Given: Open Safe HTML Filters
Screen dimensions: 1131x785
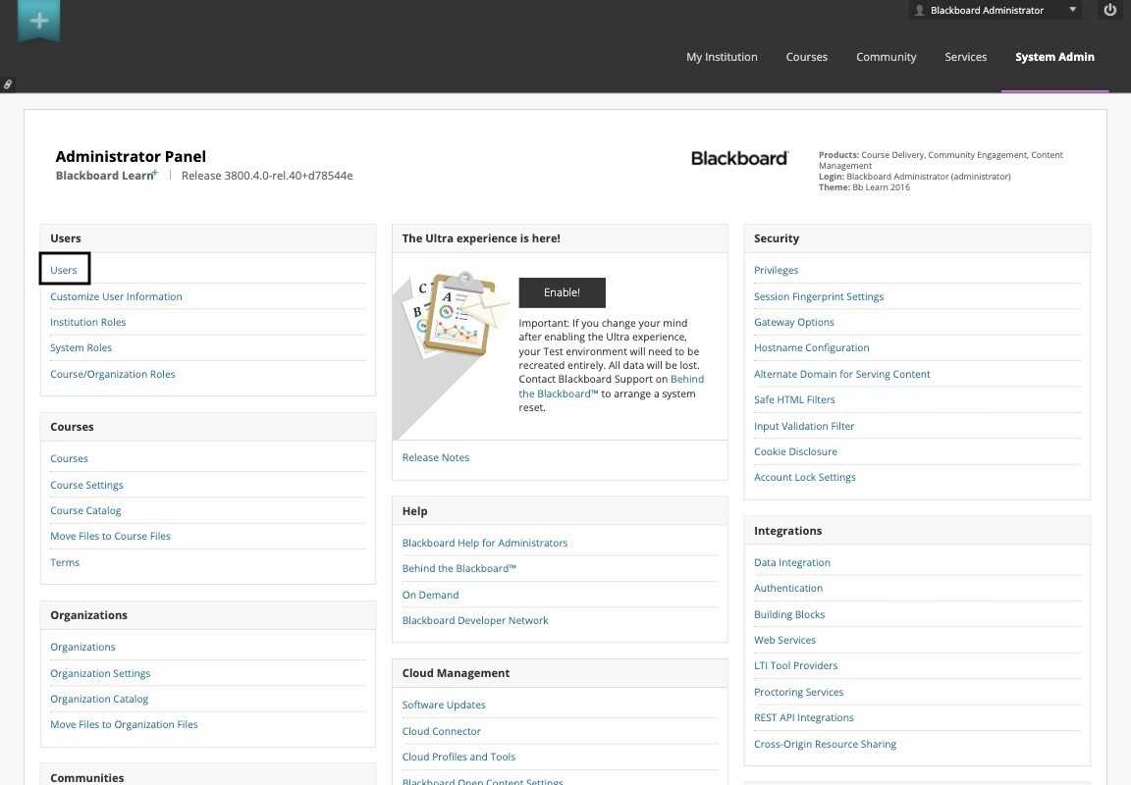Looking at the screenshot, I should click(x=794, y=399).
